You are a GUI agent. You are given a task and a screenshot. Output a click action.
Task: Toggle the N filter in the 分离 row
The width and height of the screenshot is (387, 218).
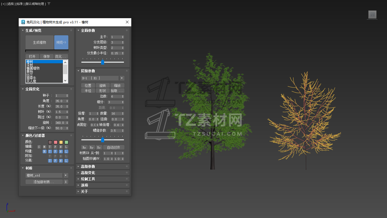(61, 161)
